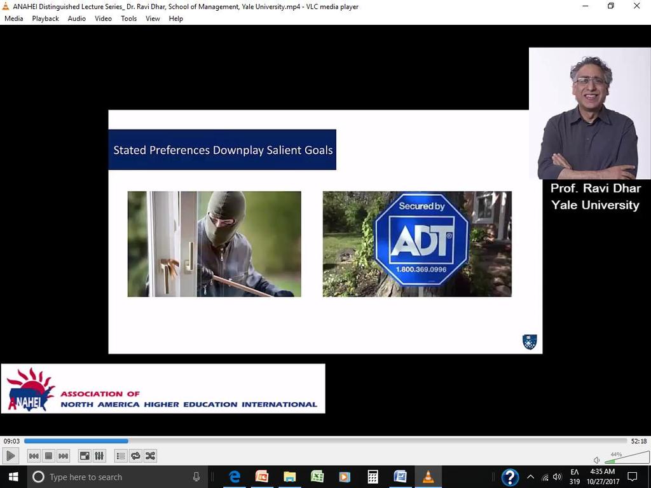This screenshot has width=651, height=488.
Task: Open Microsoft Edge from the taskbar
Action: pos(235,477)
